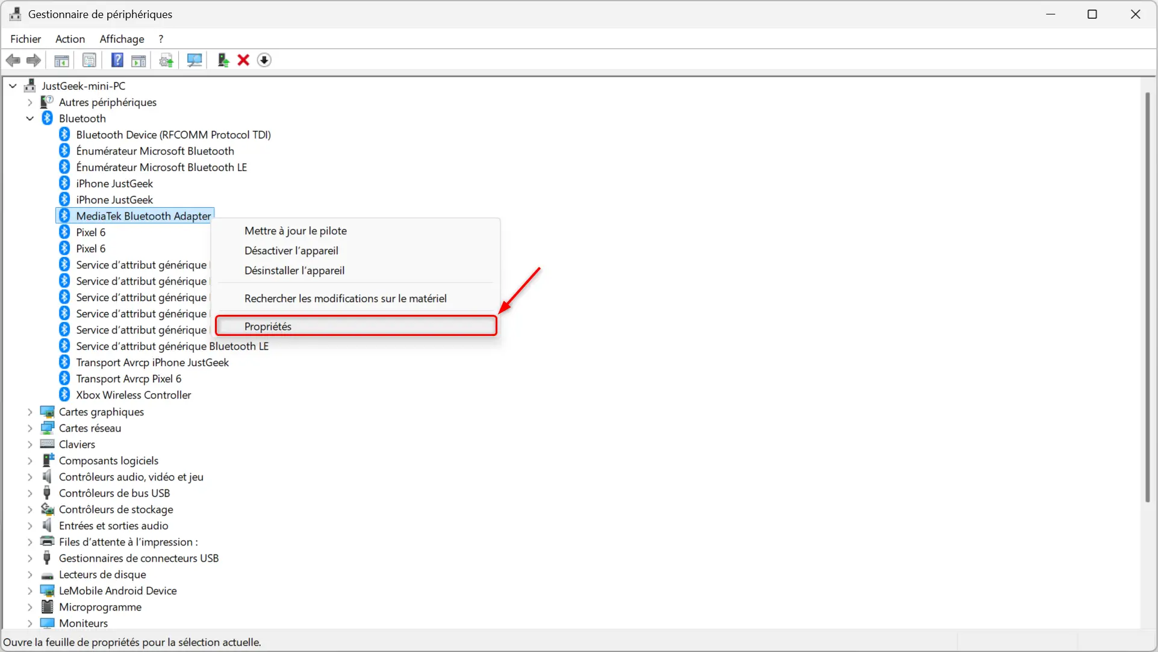Open the Properties sheet toolbar icon
This screenshot has height=652, width=1158.
[x=89, y=60]
